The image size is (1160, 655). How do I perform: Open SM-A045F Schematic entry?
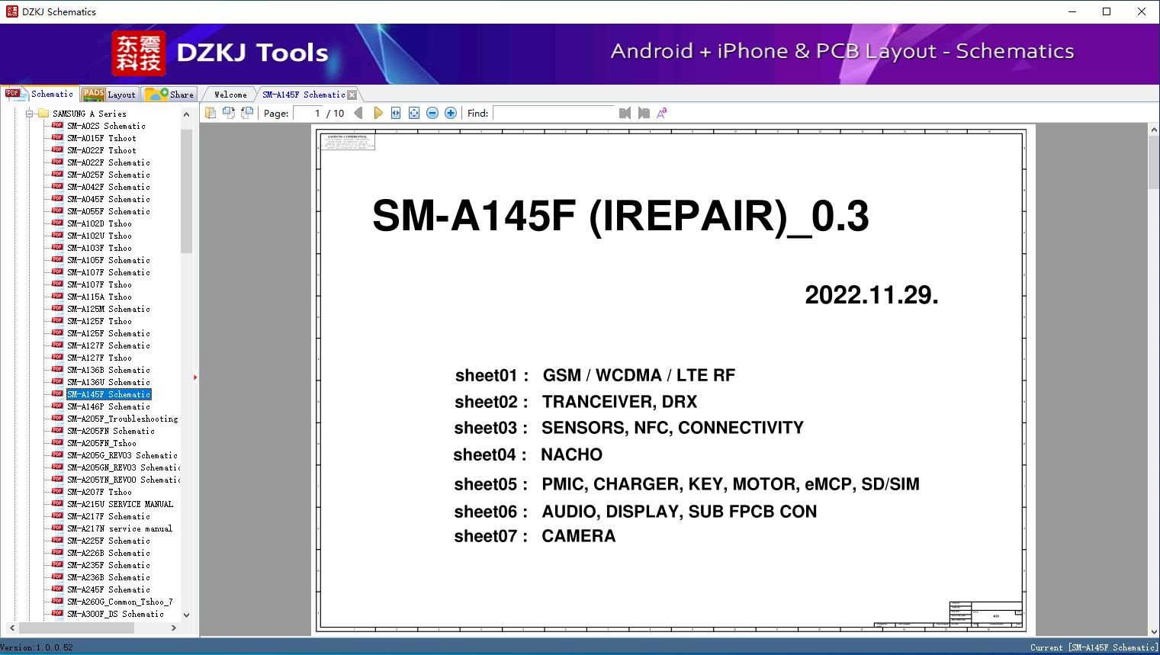pos(108,199)
